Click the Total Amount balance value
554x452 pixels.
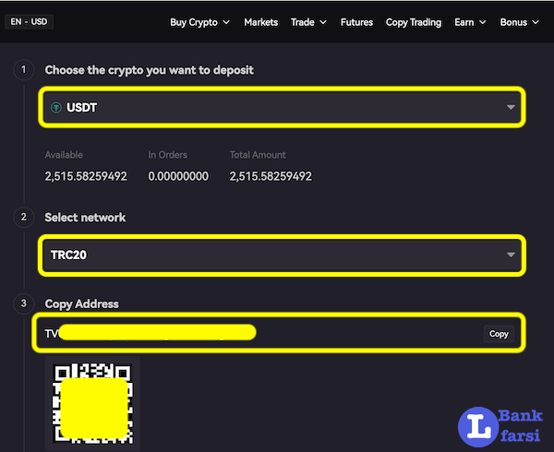coord(271,176)
